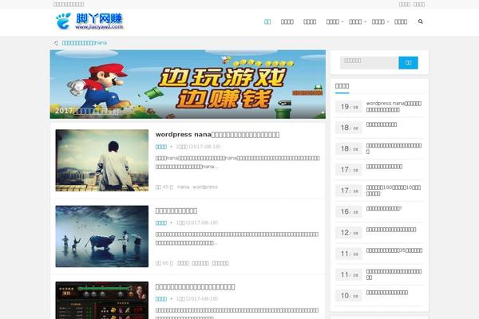
Task: Click the date text 2017-08-19
Action: click(x=204, y=147)
